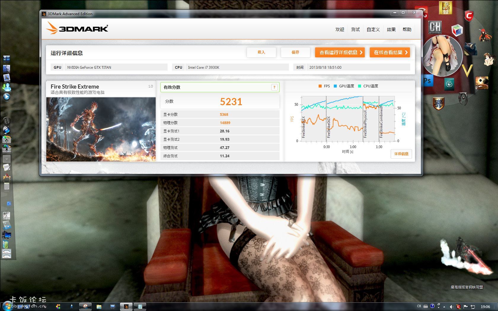Open the text editor notepad dock icon
The height and width of the screenshot is (311, 498).
tap(7, 168)
